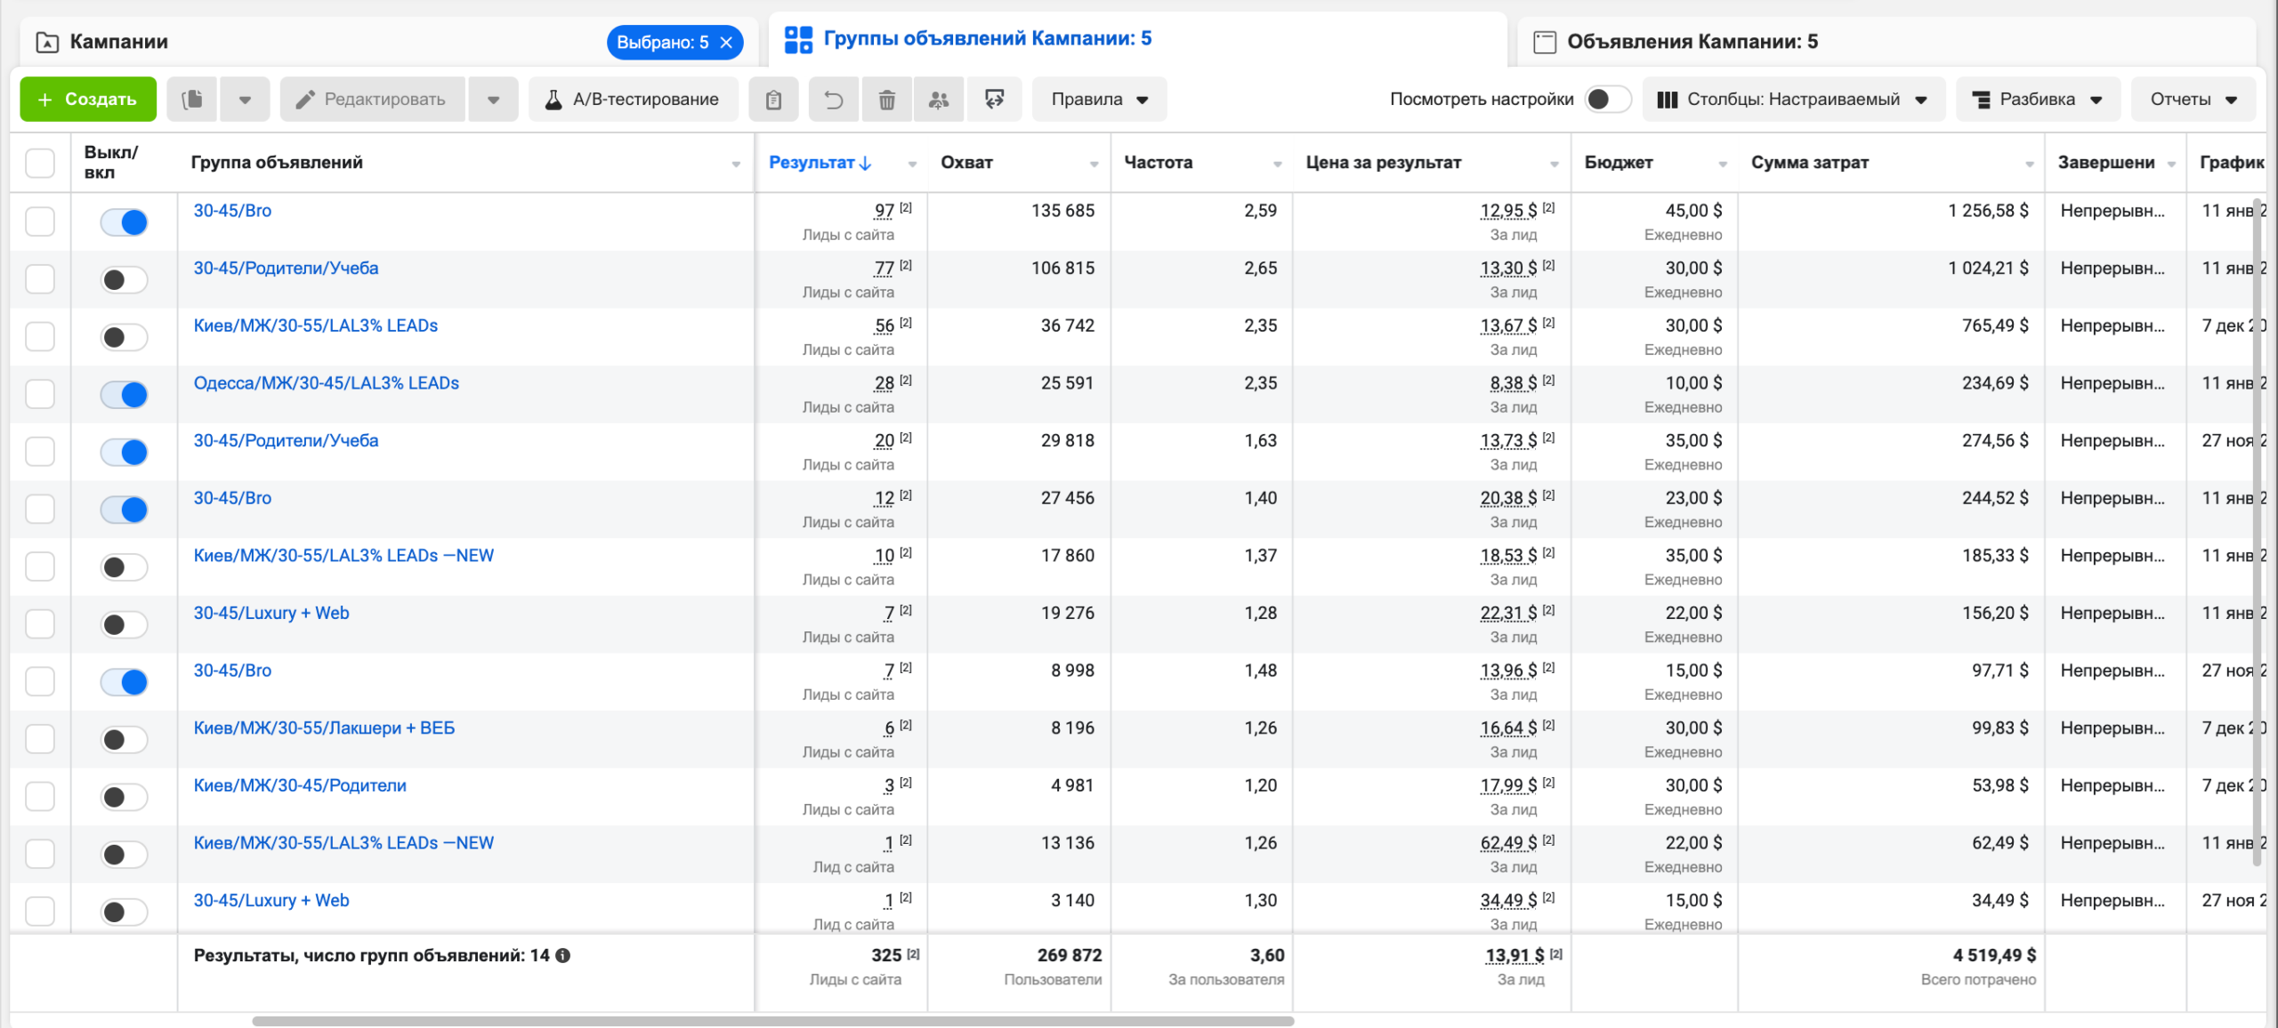The image size is (2278, 1028).
Task: Click A/B-тестирование button
Action: [634, 100]
